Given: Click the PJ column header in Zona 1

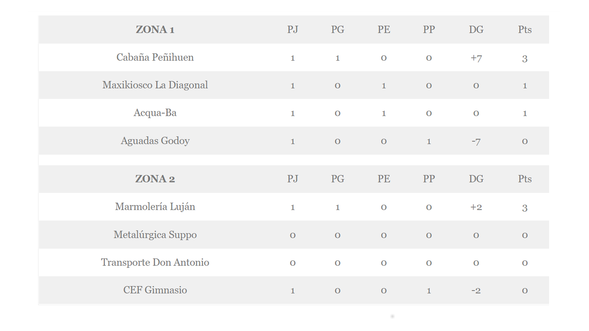Looking at the screenshot, I should (292, 30).
